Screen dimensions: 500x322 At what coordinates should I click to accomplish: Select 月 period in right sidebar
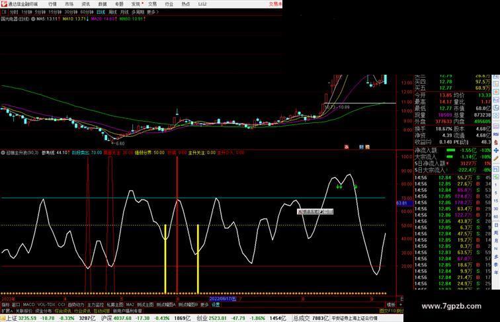pyautogui.click(x=496, y=241)
